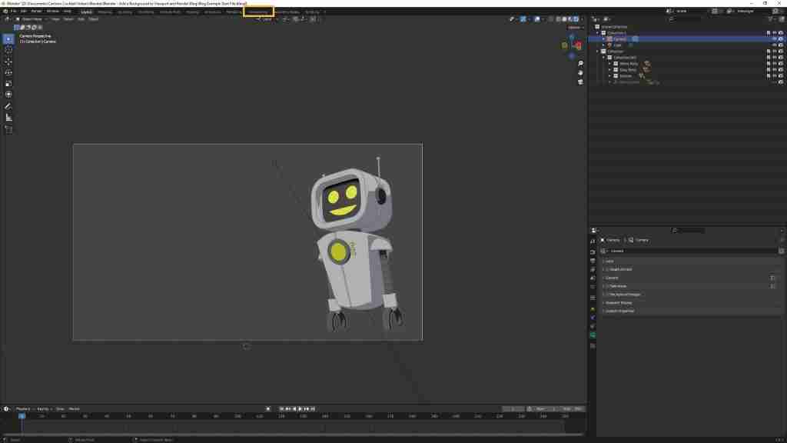Switch to Modeling workspace tab
The image size is (787, 443).
point(105,11)
